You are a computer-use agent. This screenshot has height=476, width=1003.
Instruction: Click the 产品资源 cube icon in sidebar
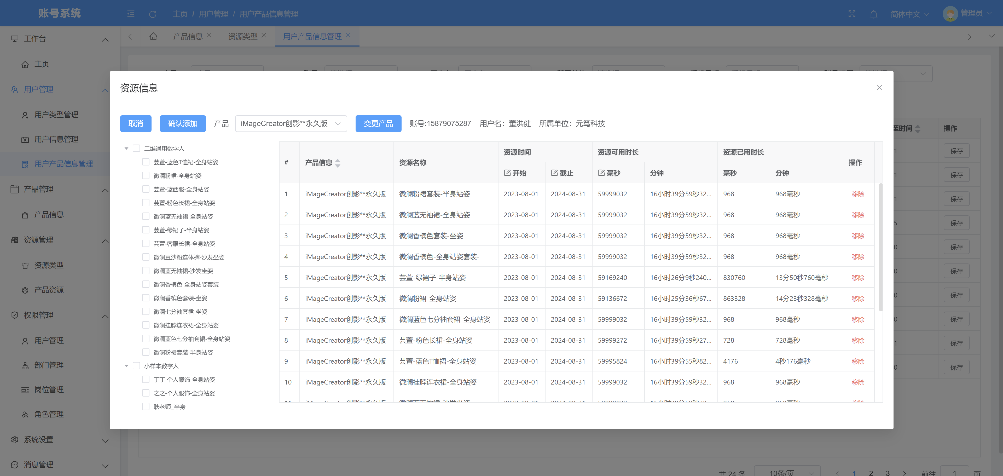[x=25, y=290]
